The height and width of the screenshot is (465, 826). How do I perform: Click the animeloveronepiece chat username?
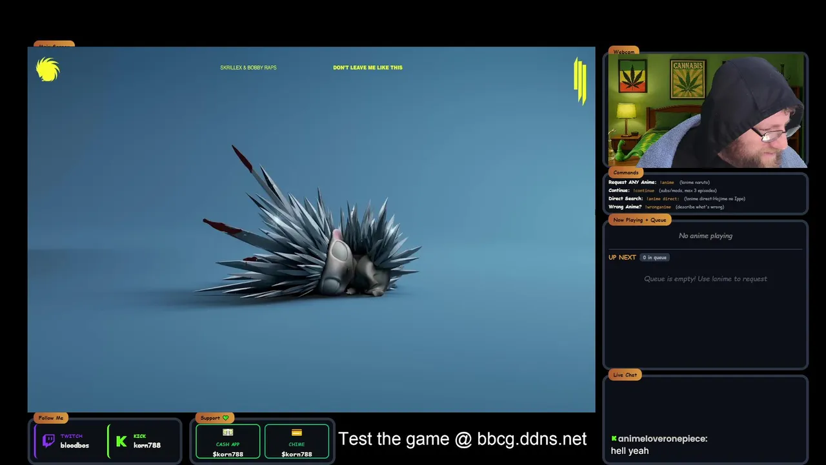(x=662, y=439)
